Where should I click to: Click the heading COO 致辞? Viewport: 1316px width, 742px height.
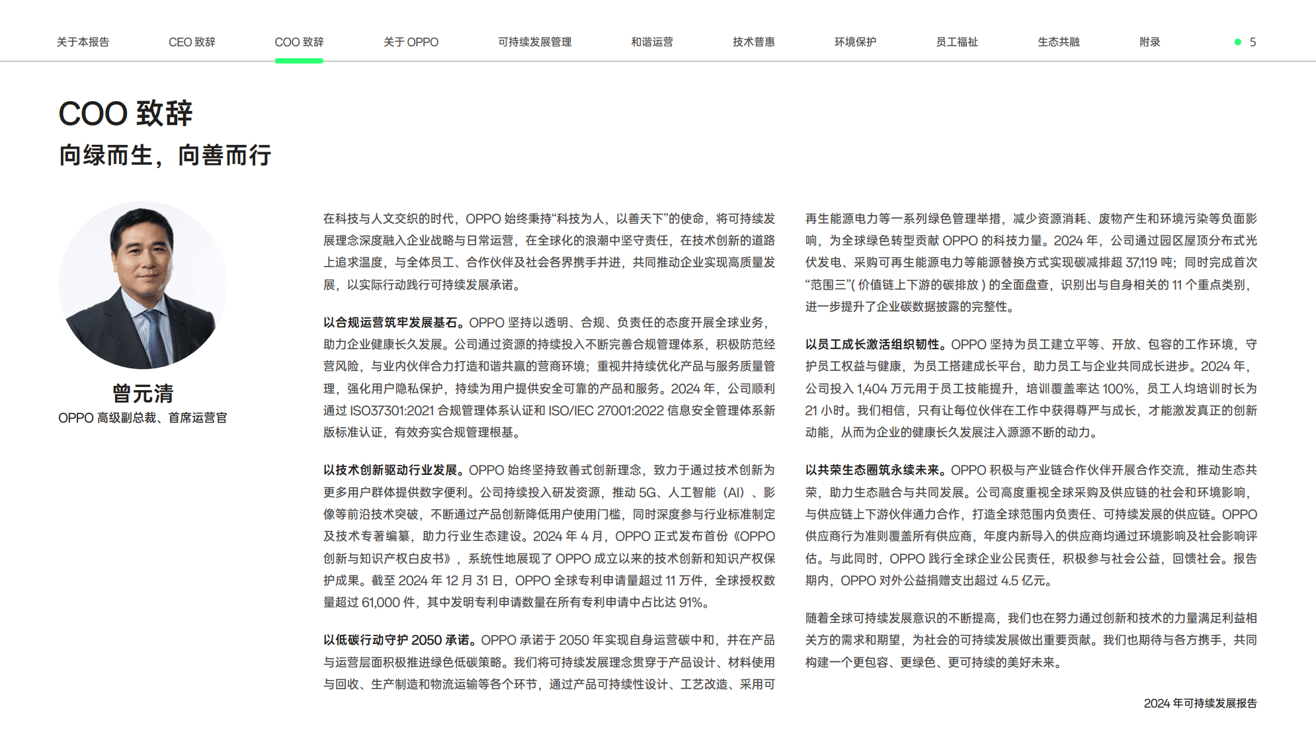126,113
